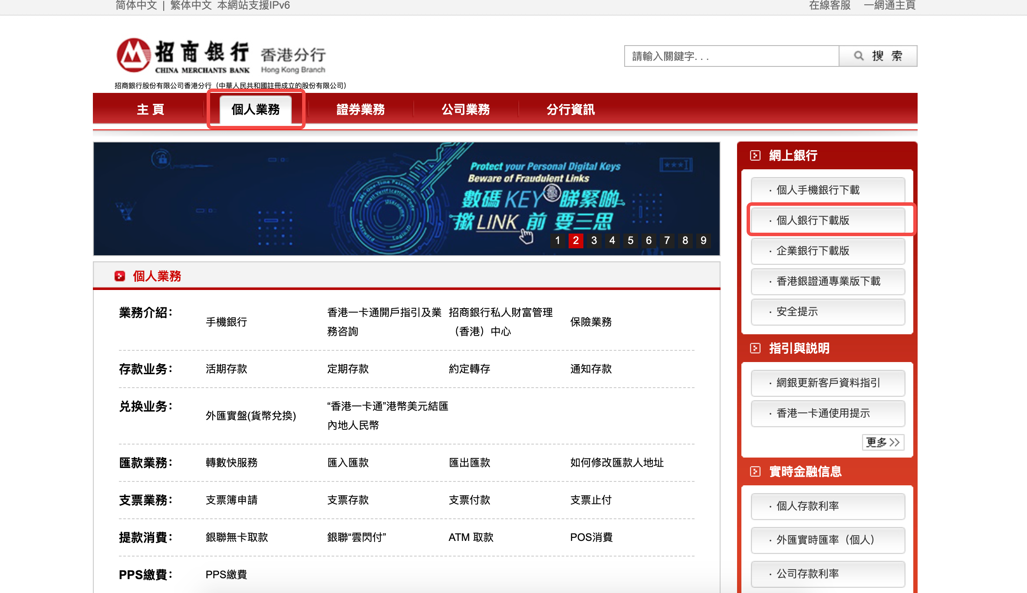Viewport: 1027px width, 593px height.
Task: Click the red 個人業務 heading icon
Action: pos(120,276)
